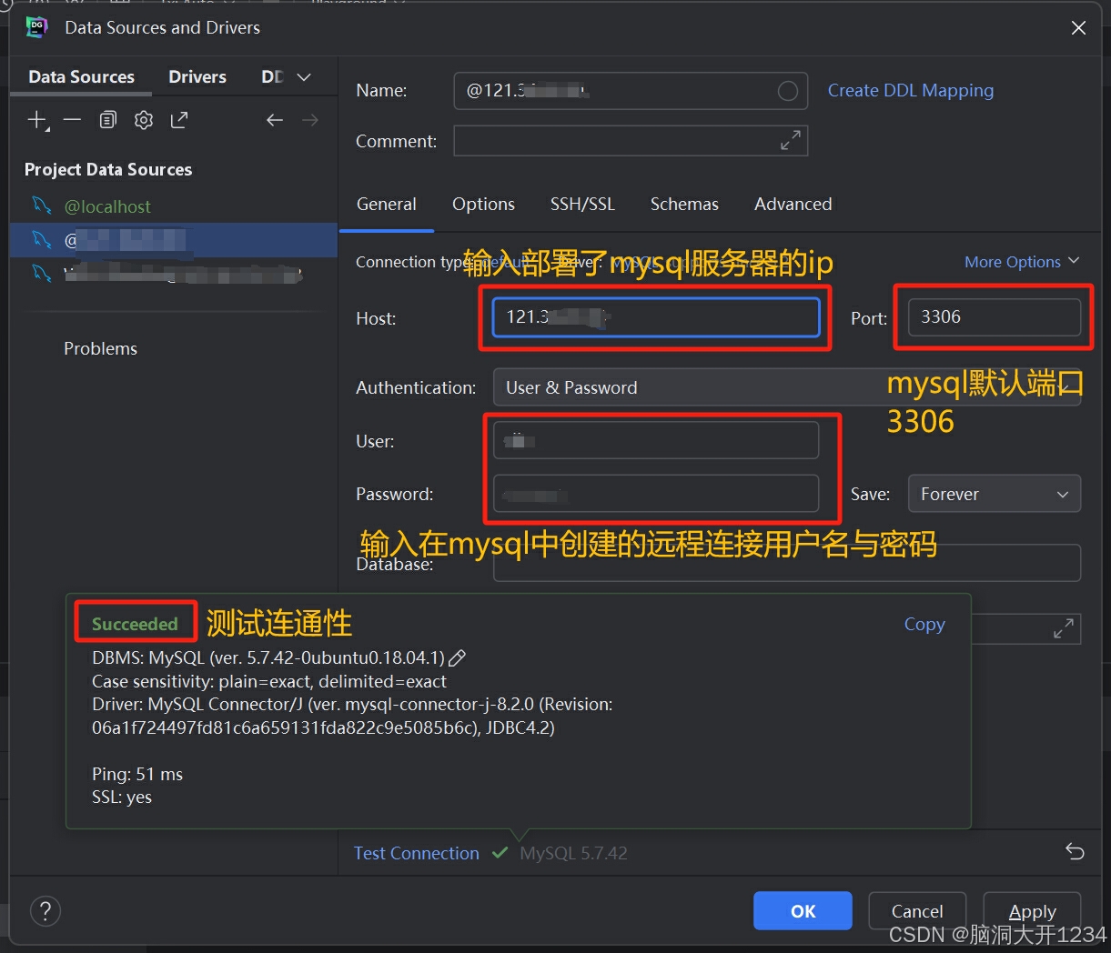Click Test Connection link
The width and height of the screenshot is (1111, 953).
click(416, 853)
